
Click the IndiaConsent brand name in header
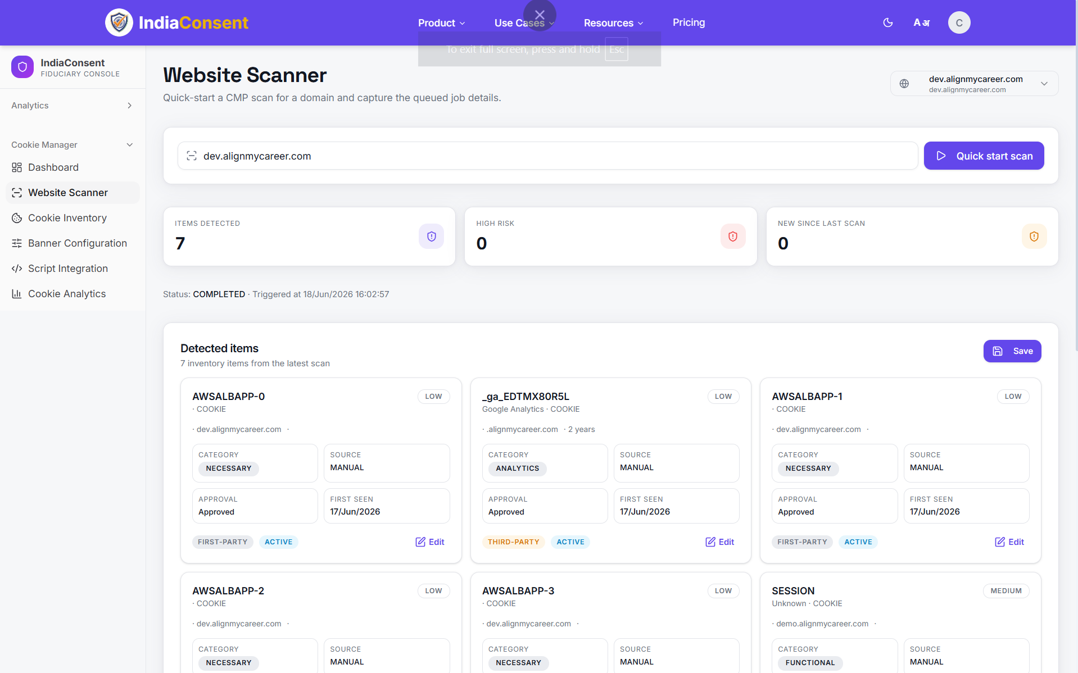193,22
